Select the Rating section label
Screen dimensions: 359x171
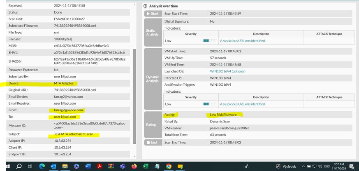(153, 125)
